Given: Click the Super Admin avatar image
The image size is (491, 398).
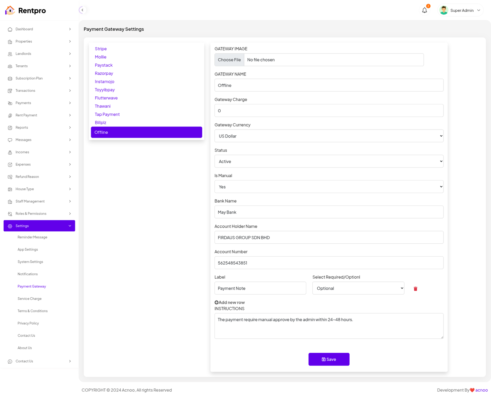Looking at the screenshot, I should [x=443, y=10].
